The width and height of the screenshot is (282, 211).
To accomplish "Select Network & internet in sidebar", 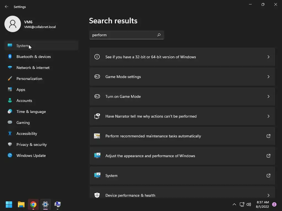I will tap(33, 68).
